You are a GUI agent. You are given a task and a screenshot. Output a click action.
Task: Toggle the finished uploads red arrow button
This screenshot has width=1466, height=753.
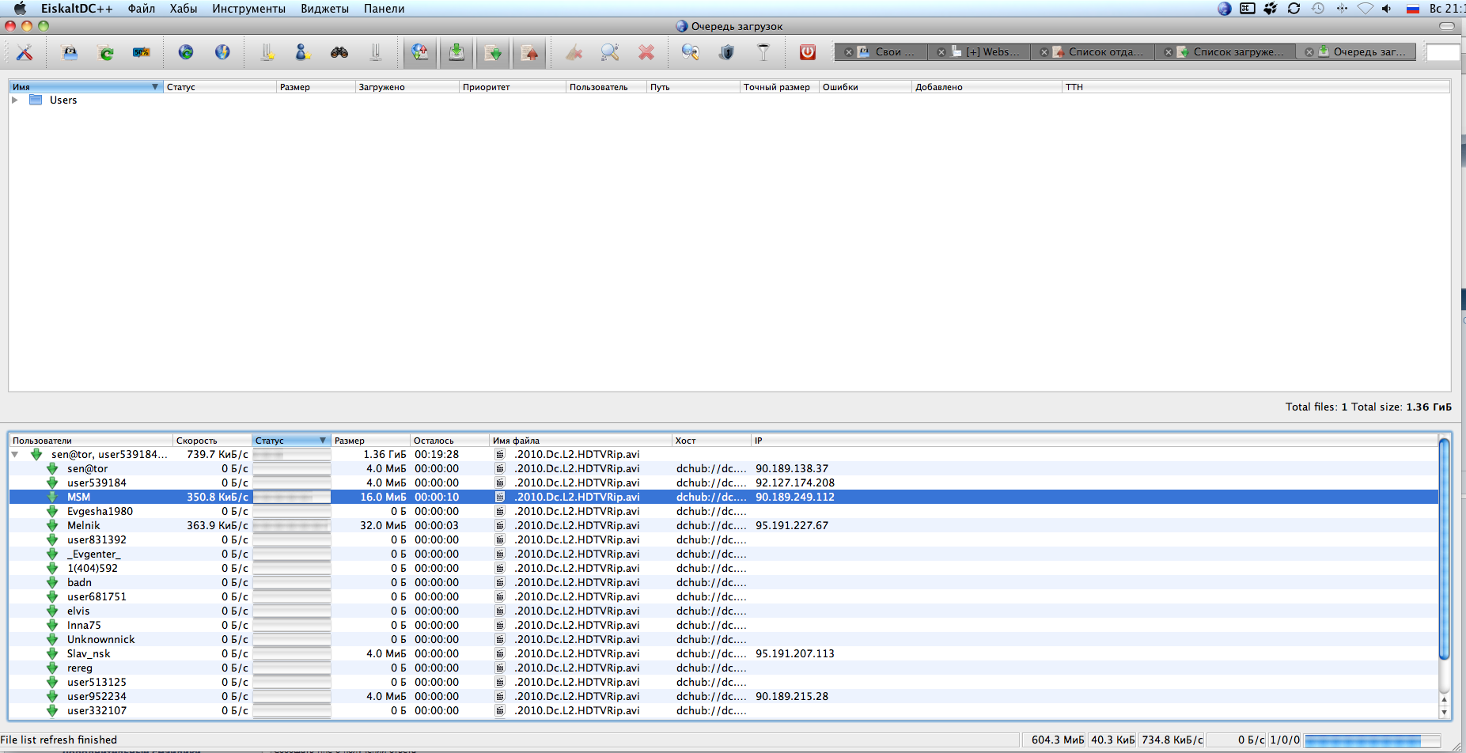pos(529,52)
